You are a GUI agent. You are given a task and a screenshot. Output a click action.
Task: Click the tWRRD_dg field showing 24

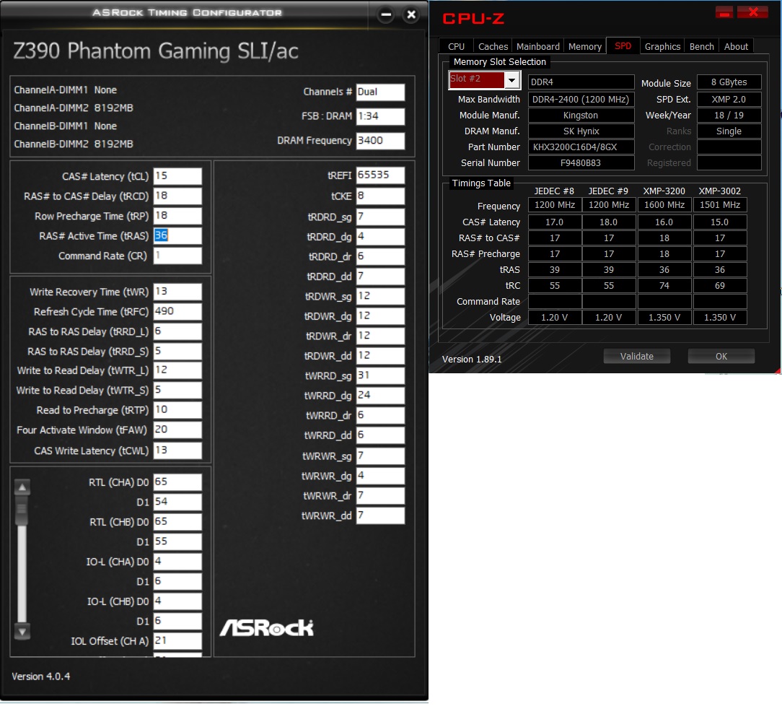click(x=380, y=396)
